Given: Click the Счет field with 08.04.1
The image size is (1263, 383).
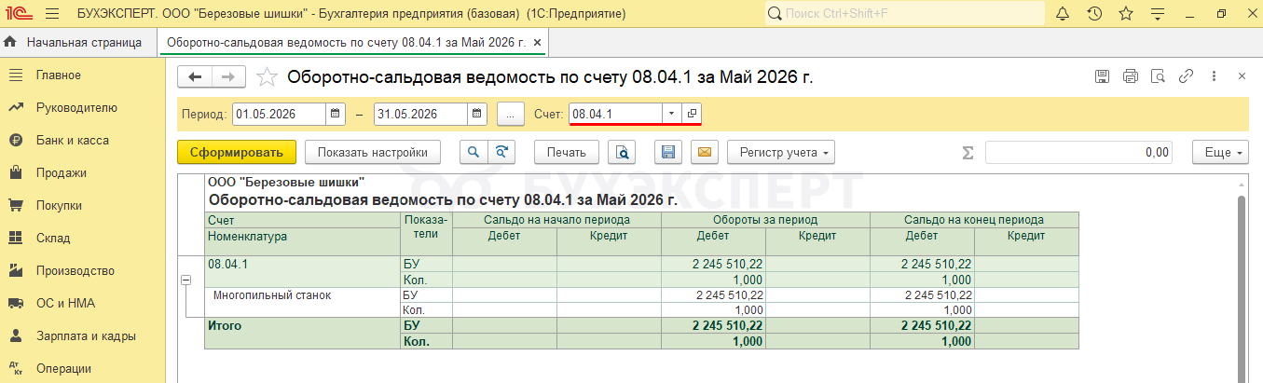Looking at the screenshot, I should (x=615, y=114).
